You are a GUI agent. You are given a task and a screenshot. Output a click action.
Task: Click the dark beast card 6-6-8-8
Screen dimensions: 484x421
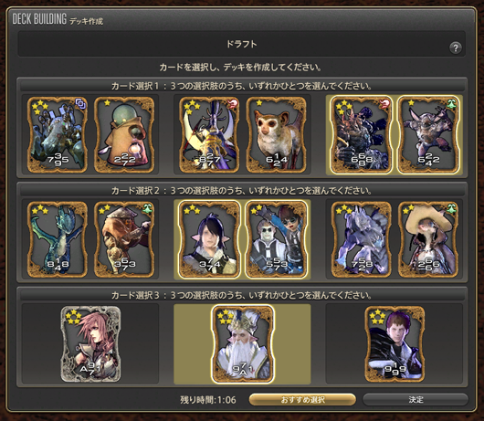point(361,135)
